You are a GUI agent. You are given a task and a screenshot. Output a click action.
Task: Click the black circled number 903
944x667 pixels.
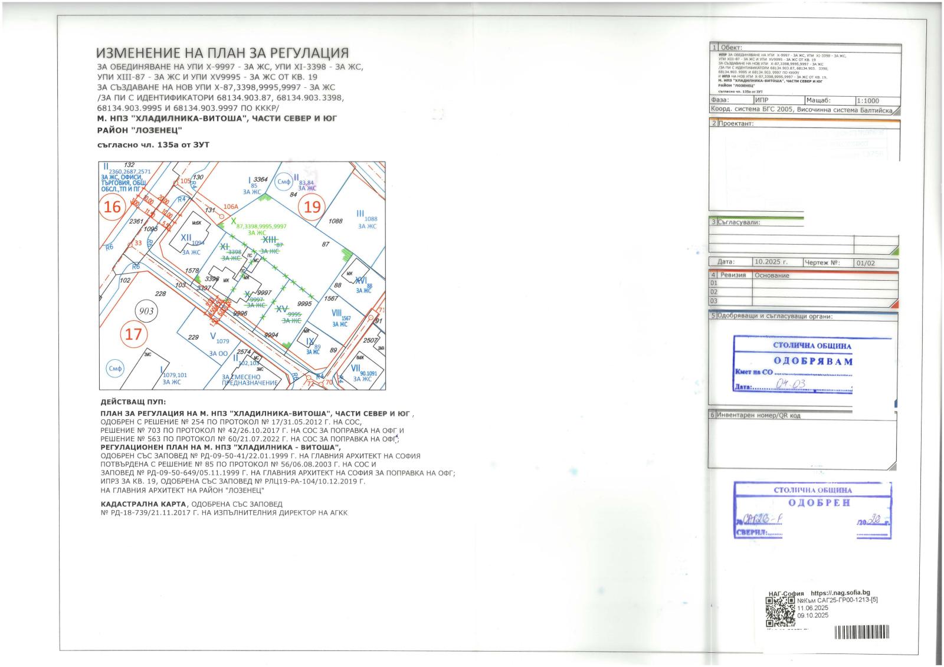[x=146, y=310]
